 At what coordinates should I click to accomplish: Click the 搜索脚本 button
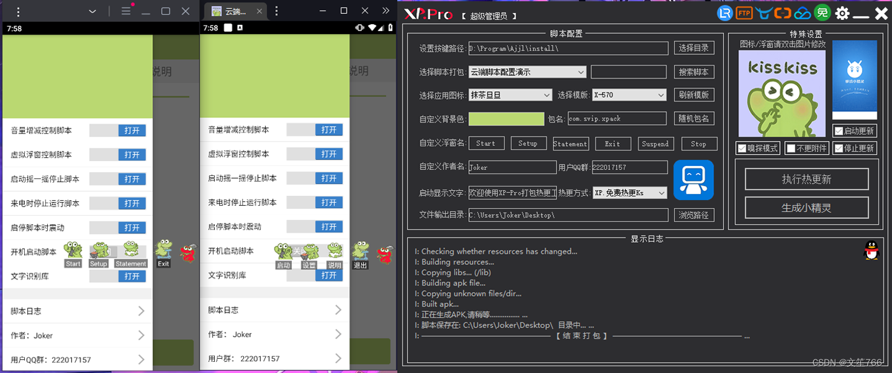[694, 72]
